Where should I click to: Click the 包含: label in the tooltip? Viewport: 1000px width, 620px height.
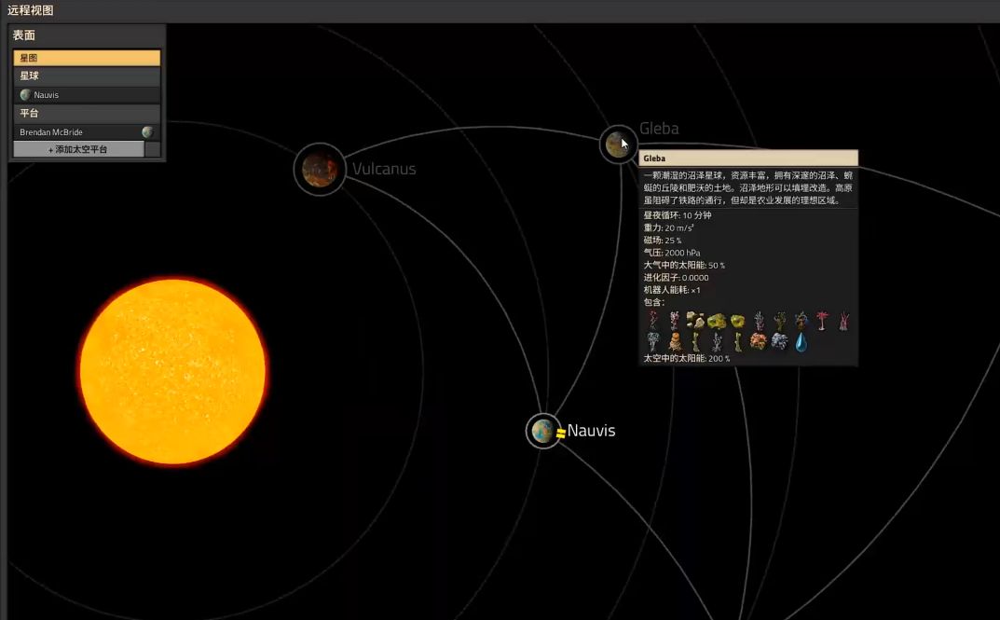[653, 302]
